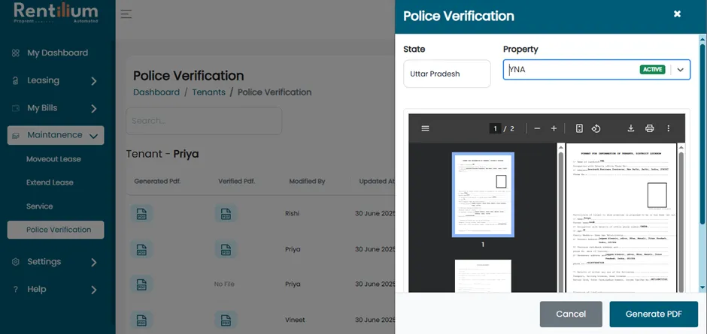Expand the Settings submenu chevron
Image resolution: width=707 pixels, height=334 pixels.
point(94,263)
